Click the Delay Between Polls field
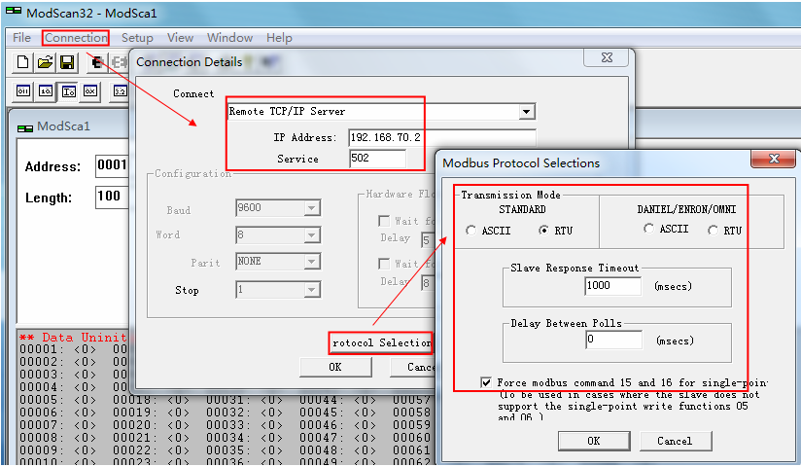Screen dimensions: 801x467 pos(613,340)
